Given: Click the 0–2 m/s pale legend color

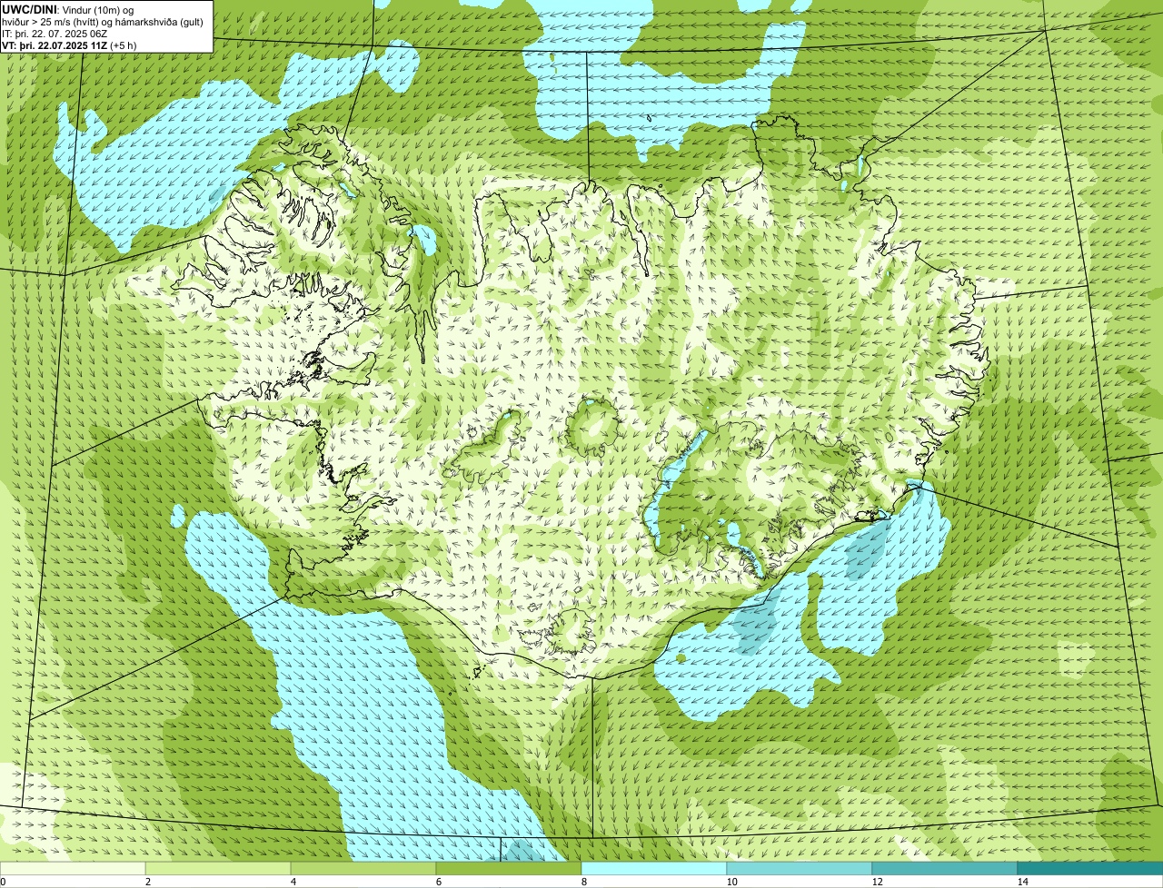Looking at the screenshot, I should coord(73,868).
